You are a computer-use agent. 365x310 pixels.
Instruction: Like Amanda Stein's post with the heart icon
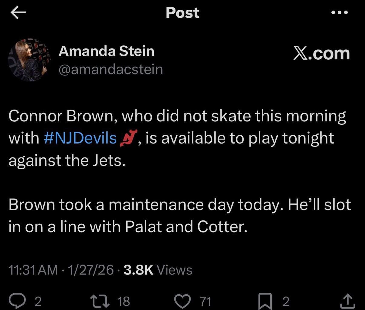tap(183, 301)
